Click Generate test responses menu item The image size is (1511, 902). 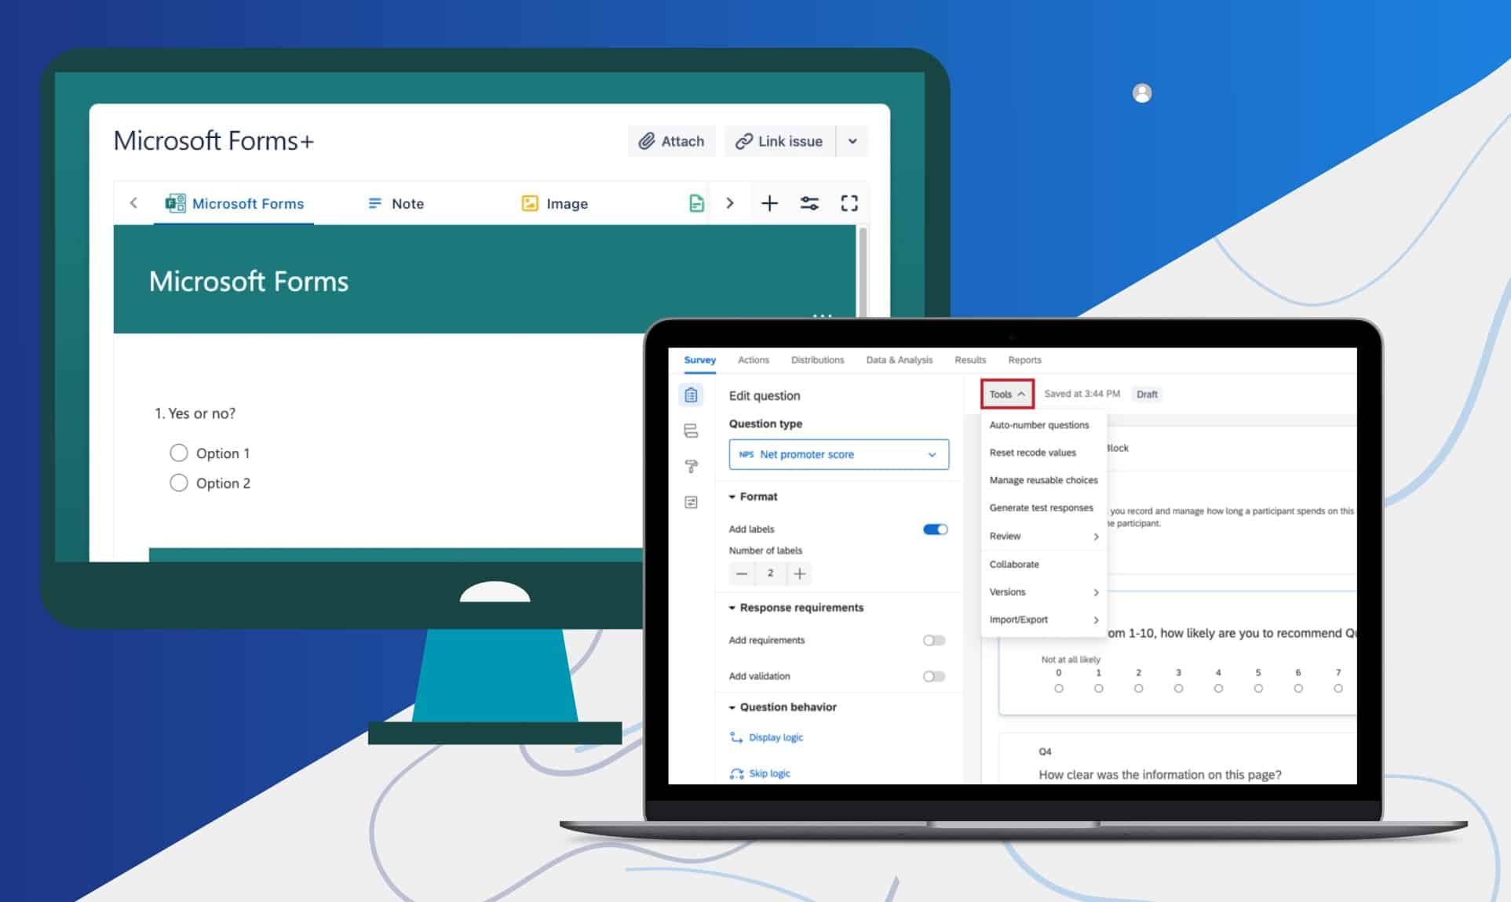pos(1039,507)
